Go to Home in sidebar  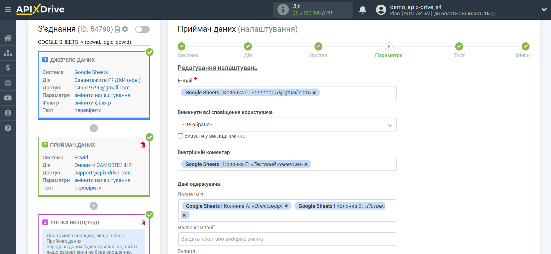pos(8,38)
